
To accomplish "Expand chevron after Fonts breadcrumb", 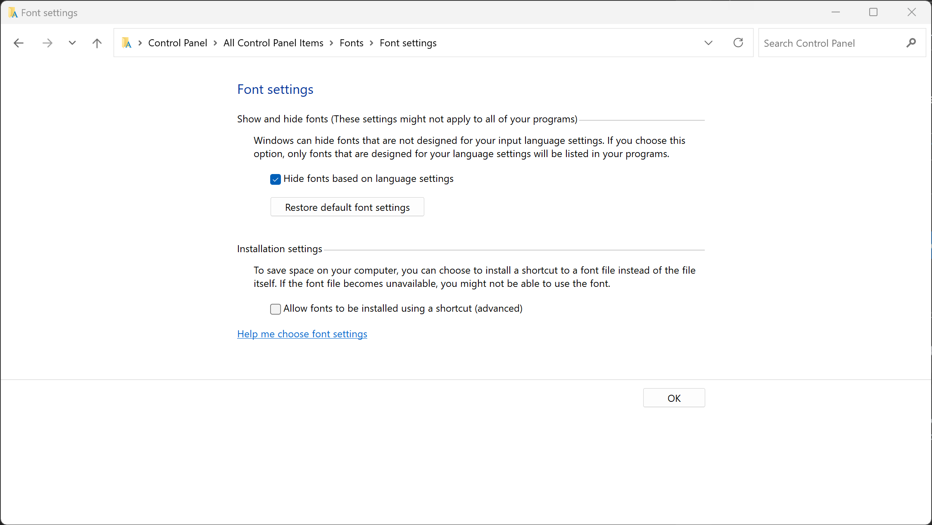I will pos(371,43).
